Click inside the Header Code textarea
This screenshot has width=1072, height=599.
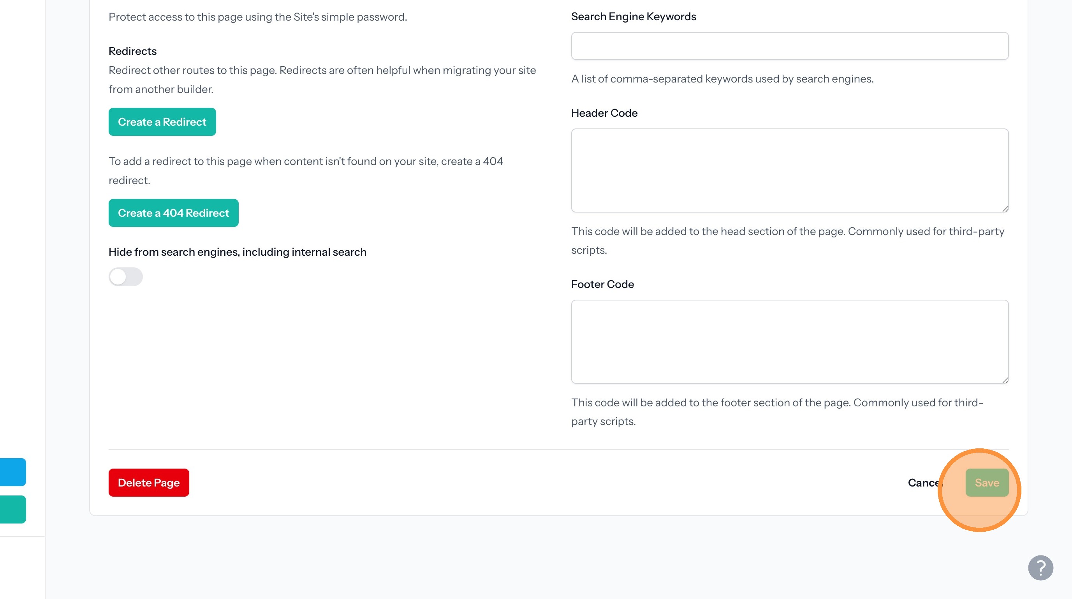(789, 170)
